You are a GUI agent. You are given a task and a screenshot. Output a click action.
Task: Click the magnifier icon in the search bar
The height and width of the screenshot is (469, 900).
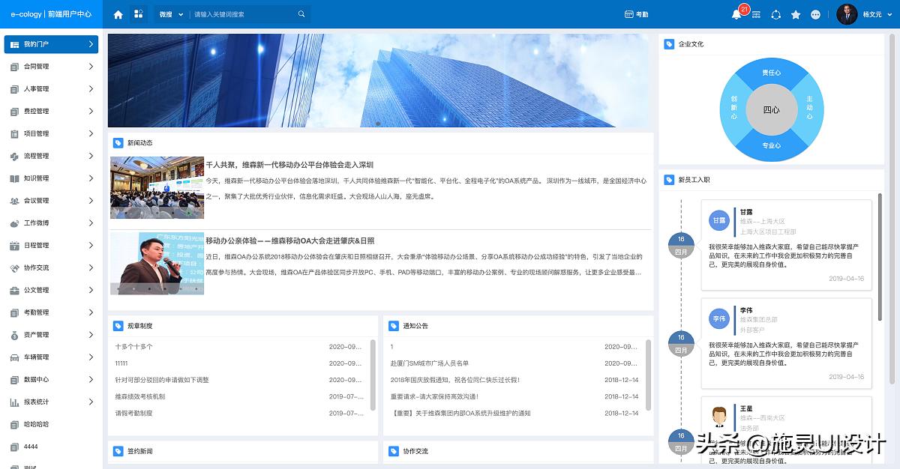[301, 14]
